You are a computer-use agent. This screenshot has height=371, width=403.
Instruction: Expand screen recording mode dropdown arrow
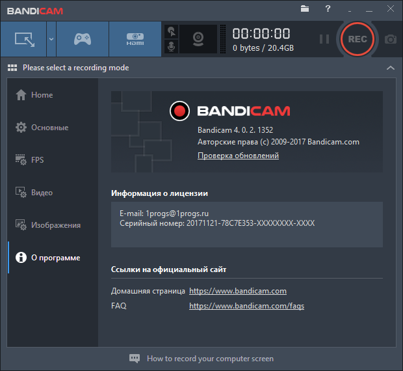coord(51,39)
